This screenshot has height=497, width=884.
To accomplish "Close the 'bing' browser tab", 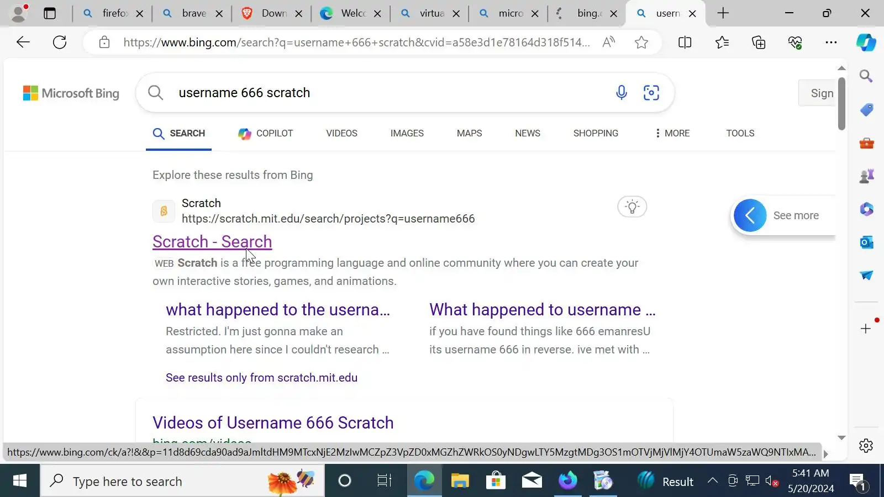I will pos(613,14).
